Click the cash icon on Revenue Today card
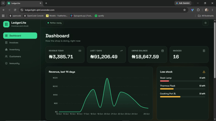The image size is (216, 121). 80,51
